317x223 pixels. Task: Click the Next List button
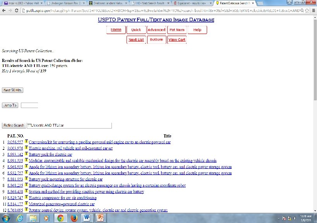pos(136,39)
